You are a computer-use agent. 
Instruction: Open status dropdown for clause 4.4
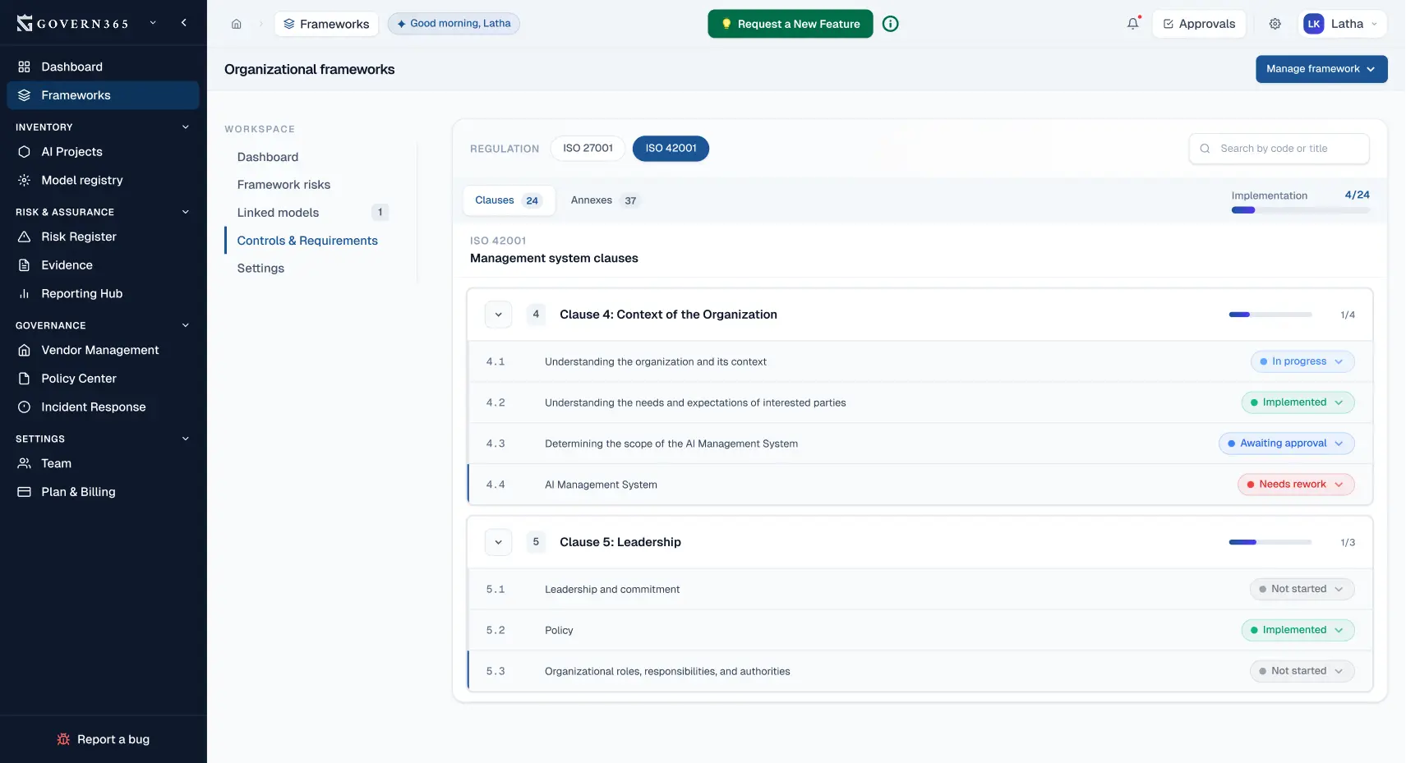tap(1295, 485)
